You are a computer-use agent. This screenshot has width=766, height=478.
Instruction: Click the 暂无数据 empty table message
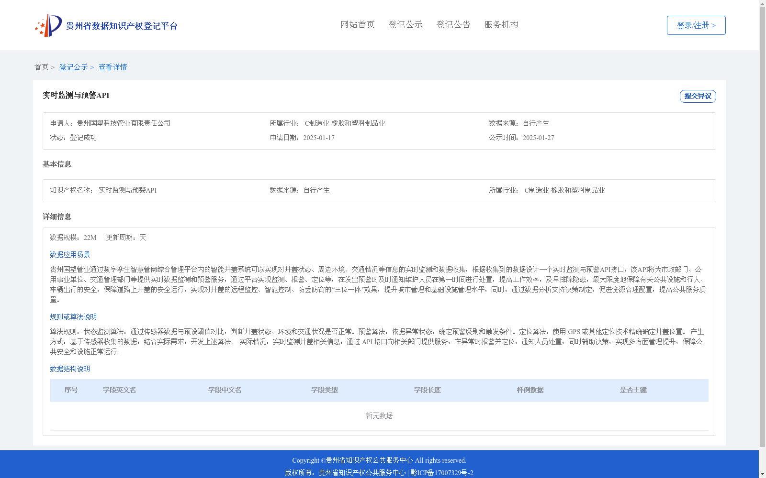[x=379, y=416]
